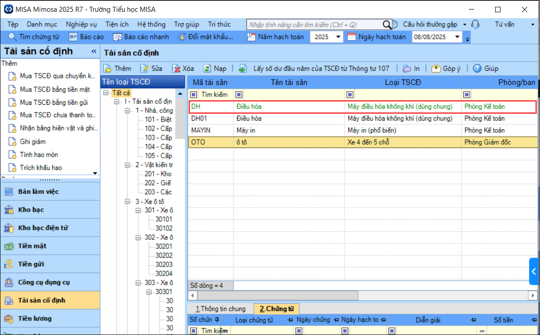The height and width of the screenshot is (335, 540).
Task: Collapse the Tài sản cố định sidebar chevron
Action: (x=94, y=51)
